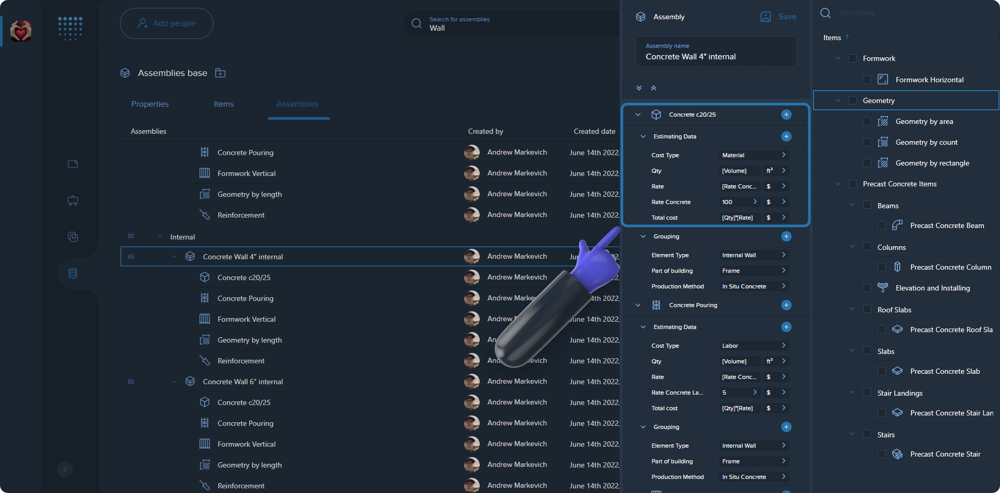Open Production Method In Situ Concrete dropdown

pyautogui.click(x=753, y=286)
